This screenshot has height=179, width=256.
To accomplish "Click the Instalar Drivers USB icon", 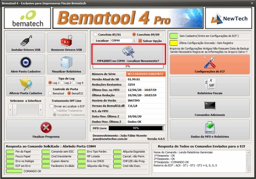I will tap(26, 41).
